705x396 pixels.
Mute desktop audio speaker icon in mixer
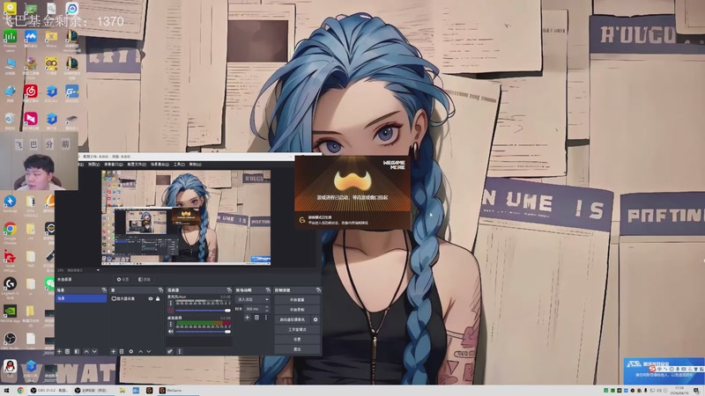pos(170,332)
